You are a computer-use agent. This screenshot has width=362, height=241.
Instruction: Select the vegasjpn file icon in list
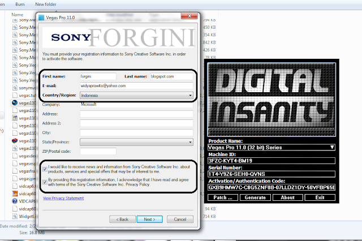pyautogui.click(x=15, y=179)
